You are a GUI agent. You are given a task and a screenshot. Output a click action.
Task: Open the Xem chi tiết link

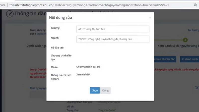tap(83, 75)
